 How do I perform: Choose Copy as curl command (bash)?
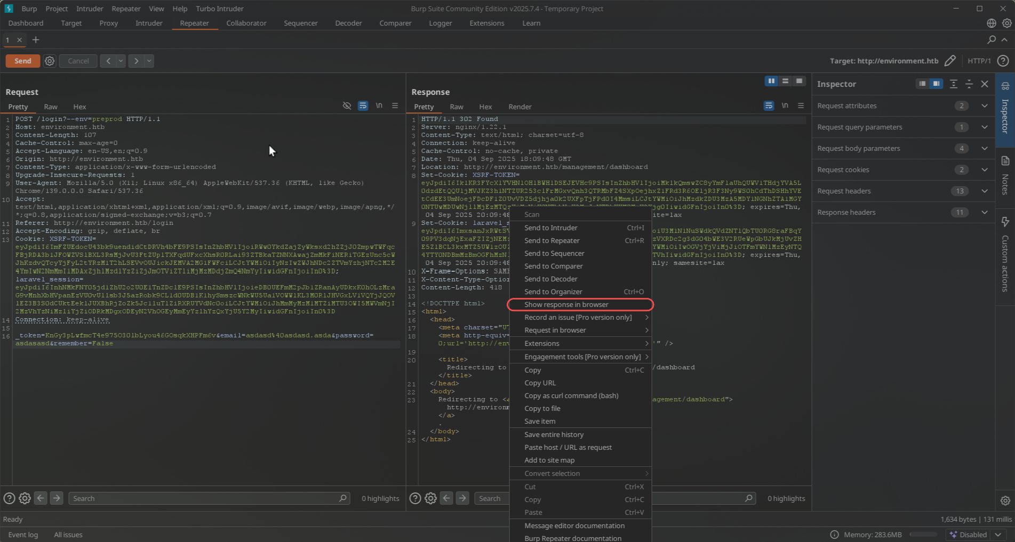(x=571, y=395)
